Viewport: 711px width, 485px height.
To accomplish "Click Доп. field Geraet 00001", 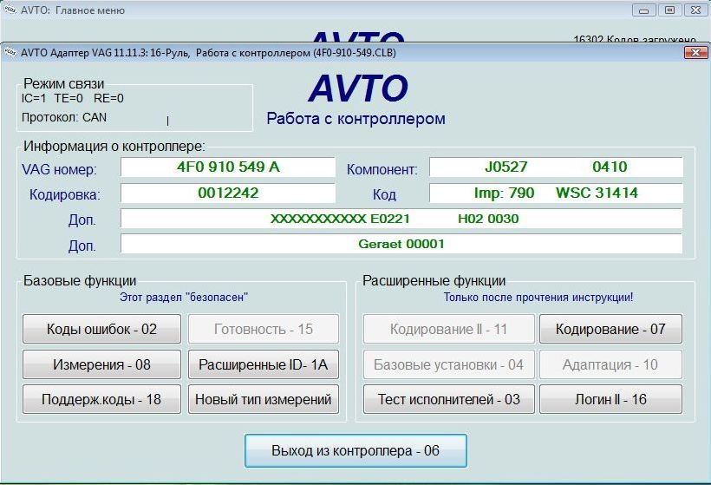I will [x=401, y=244].
